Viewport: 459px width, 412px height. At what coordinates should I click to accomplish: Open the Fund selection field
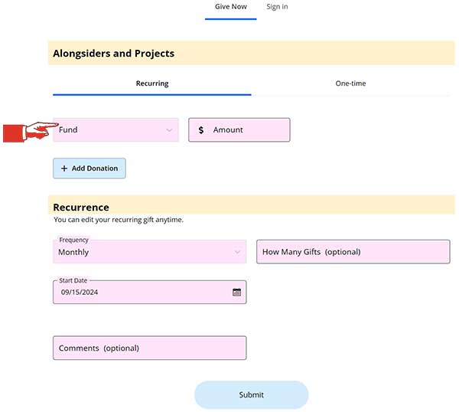[x=116, y=130]
